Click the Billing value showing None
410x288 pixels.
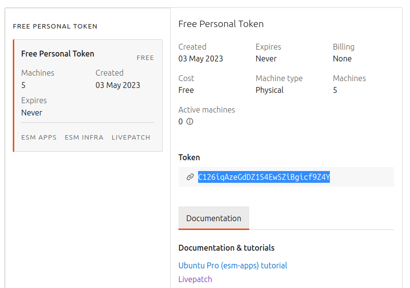(x=342, y=58)
